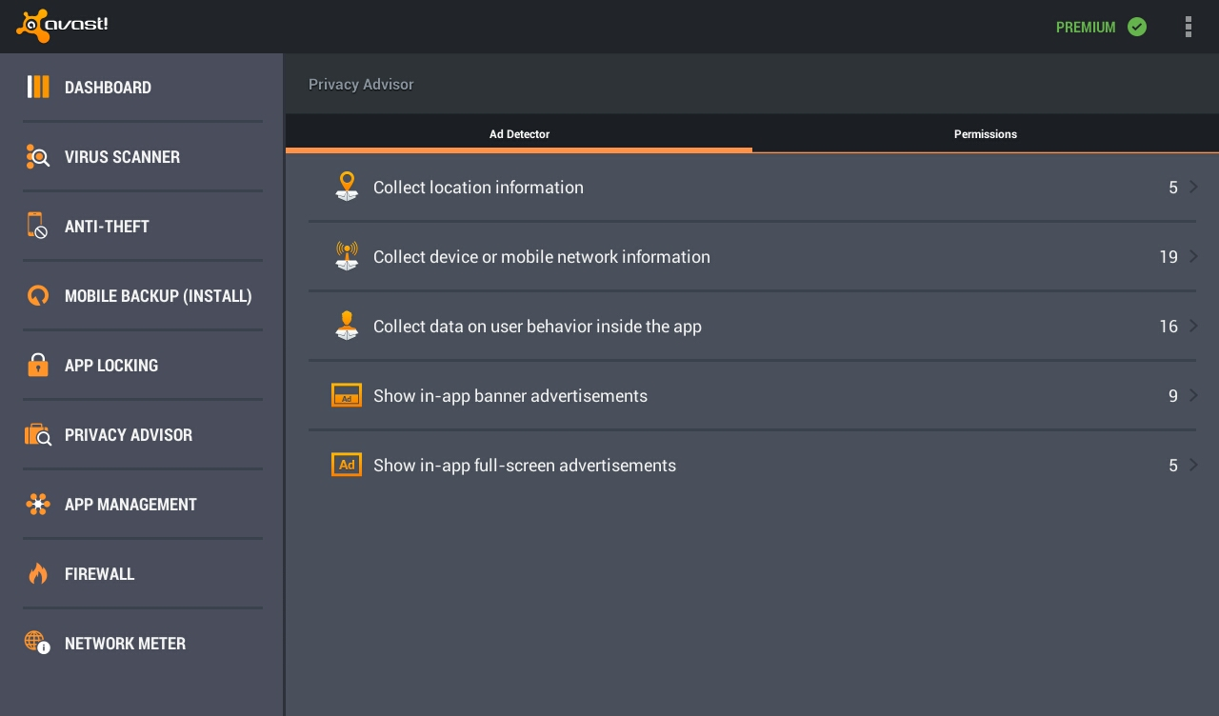Screen dimensions: 1219x716
Task: Open Collect data on user behavior row
Action: coord(537,327)
